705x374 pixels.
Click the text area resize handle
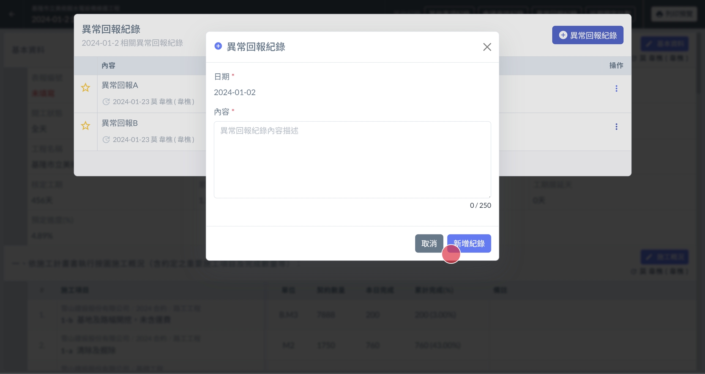pyautogui.click(x=489, y=196)
